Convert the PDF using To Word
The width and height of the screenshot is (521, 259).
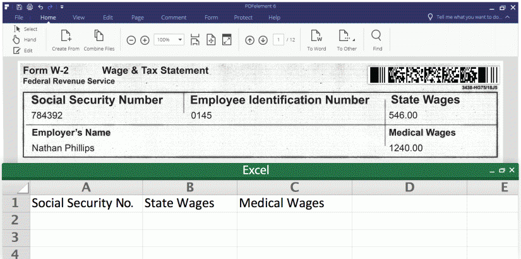point(316,37)
